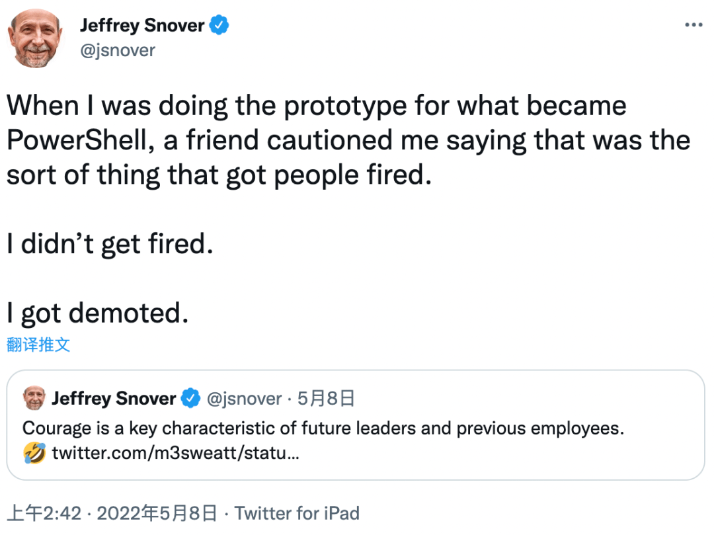This screenshot has height=535, width=714.
Task: Click the laughing emoji in quoted tweet
Action: tap(34, 454)
